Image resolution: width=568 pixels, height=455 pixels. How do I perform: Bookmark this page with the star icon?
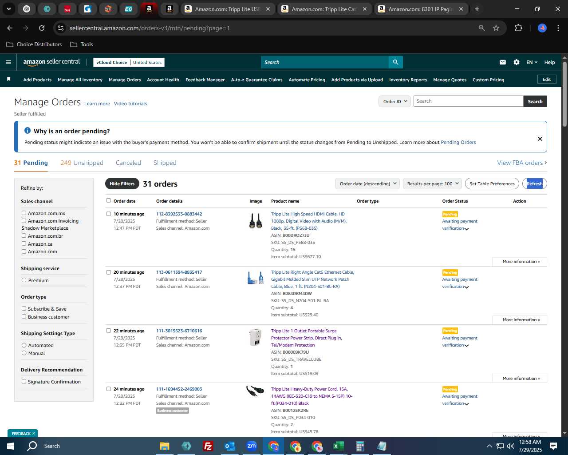point(496,28)
